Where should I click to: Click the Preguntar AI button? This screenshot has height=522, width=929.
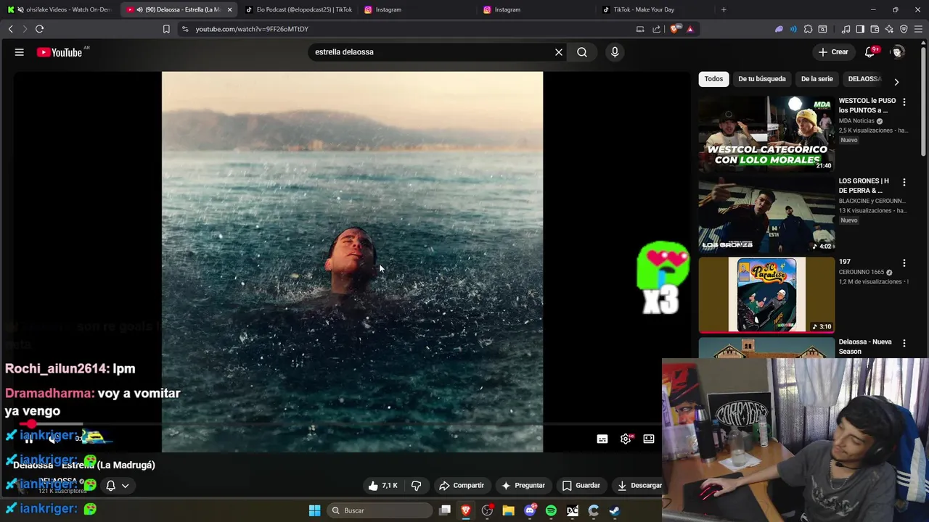pyautogui.click(x=523, y=486)
